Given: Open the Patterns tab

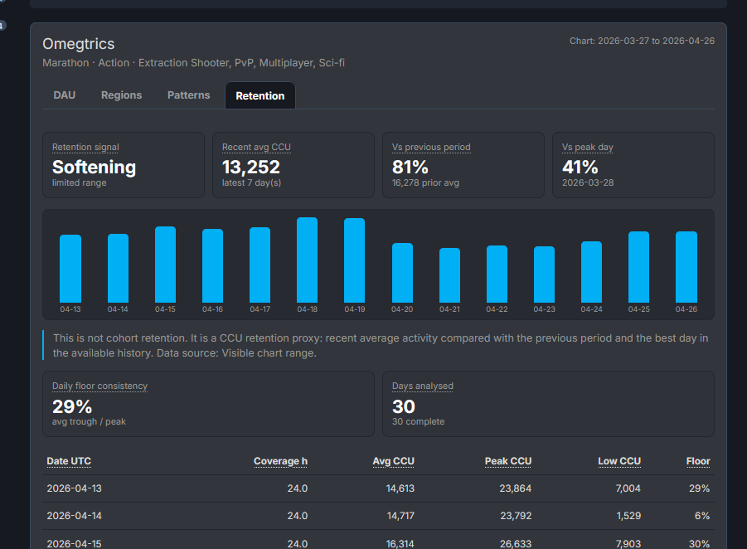Looking at the screenshot, I should pos(189,95).
